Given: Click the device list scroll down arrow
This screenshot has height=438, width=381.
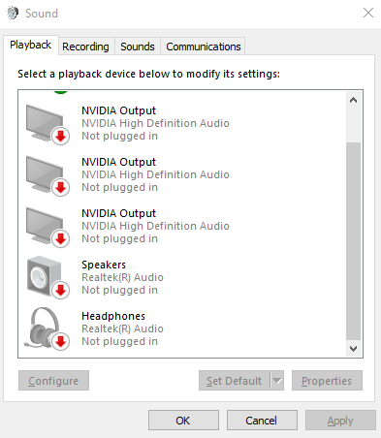Looking at the screenshot, I should pyautogui.click(x=353, y=349).
